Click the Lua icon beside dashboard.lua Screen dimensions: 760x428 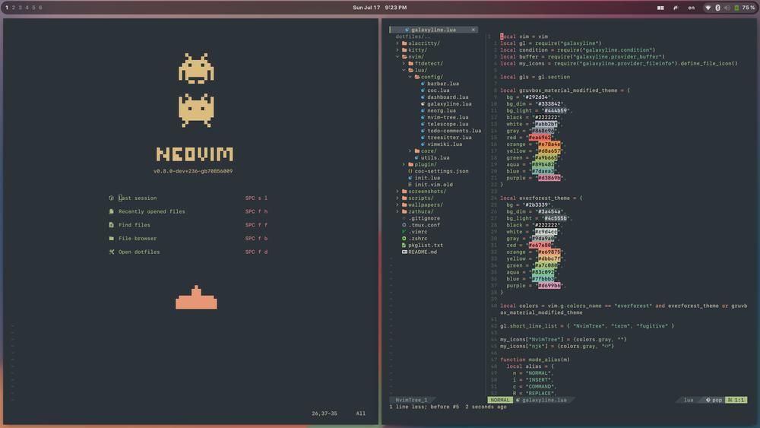tap(423, 97)
